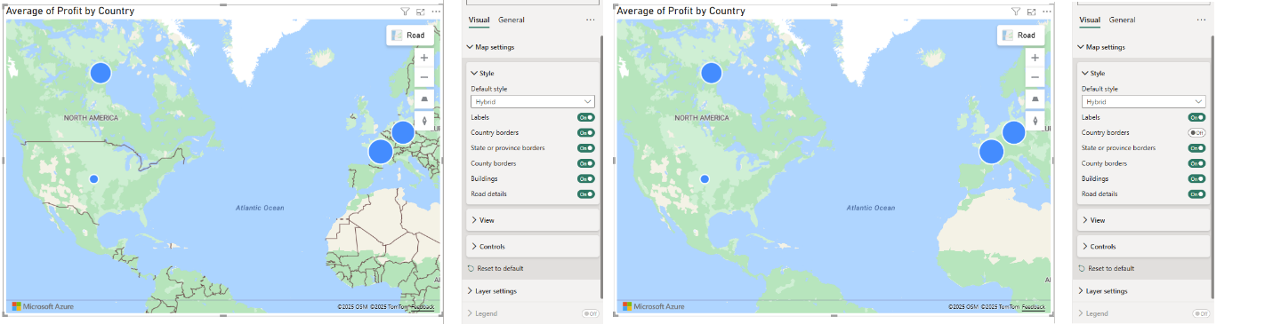Click Focus mode icon on map without borders
The width and height of the screenshot is (1273, 324).
pyautogui.click(x=1031, y=12)
